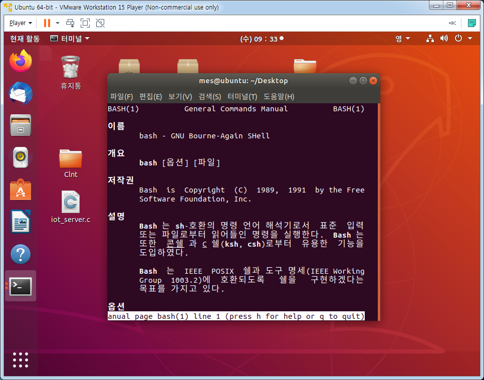Open Rhythmbox music player in dock
This screenshot has width=484, height=380.
point(21,157)
